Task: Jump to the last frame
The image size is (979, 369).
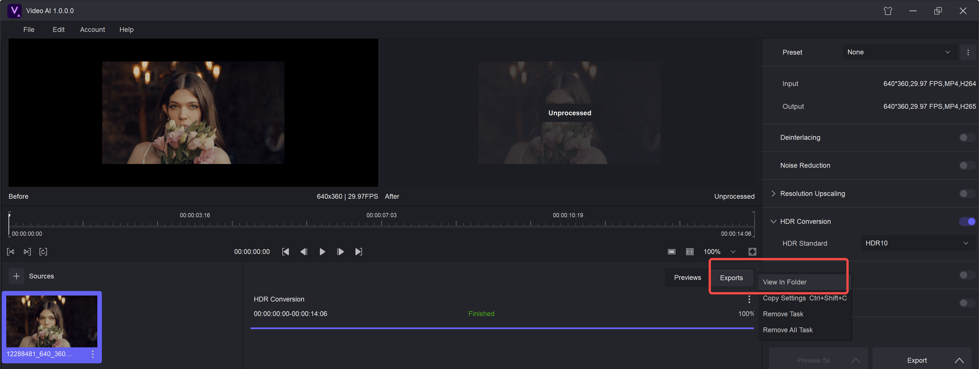Action: click(358, 252)
